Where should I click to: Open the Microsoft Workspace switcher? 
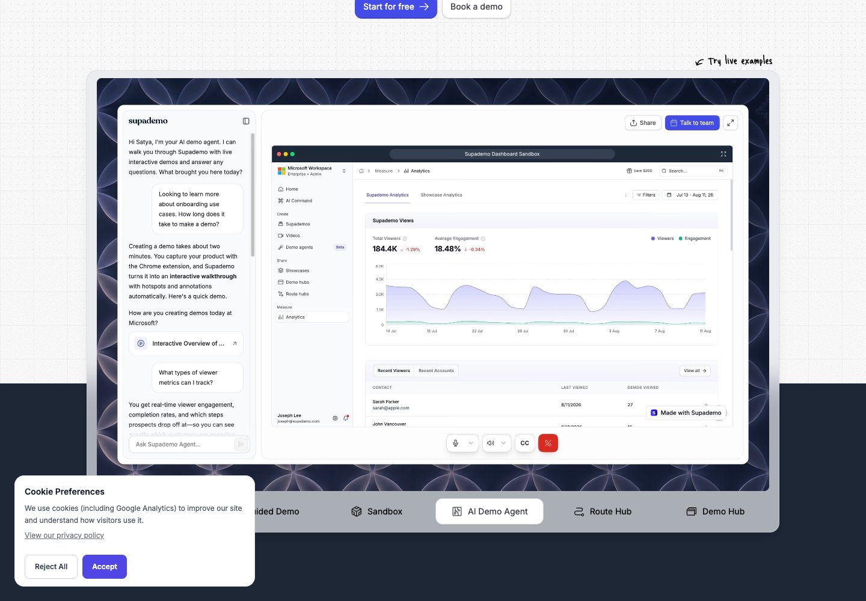312,171
